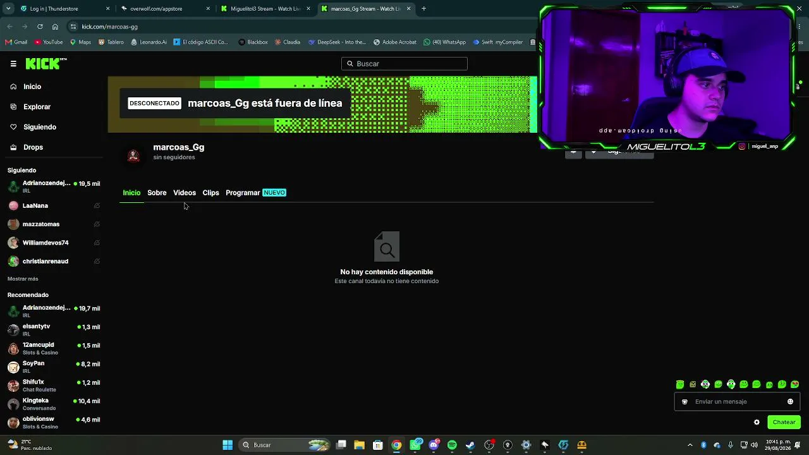
Task: Click the chat identity badge icon
Action: point(684,402)
